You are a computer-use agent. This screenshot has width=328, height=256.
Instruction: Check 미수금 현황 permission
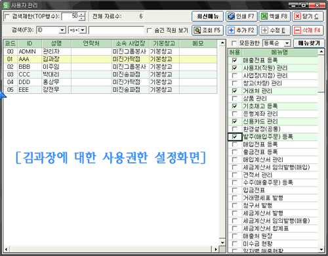coord(235,244)
